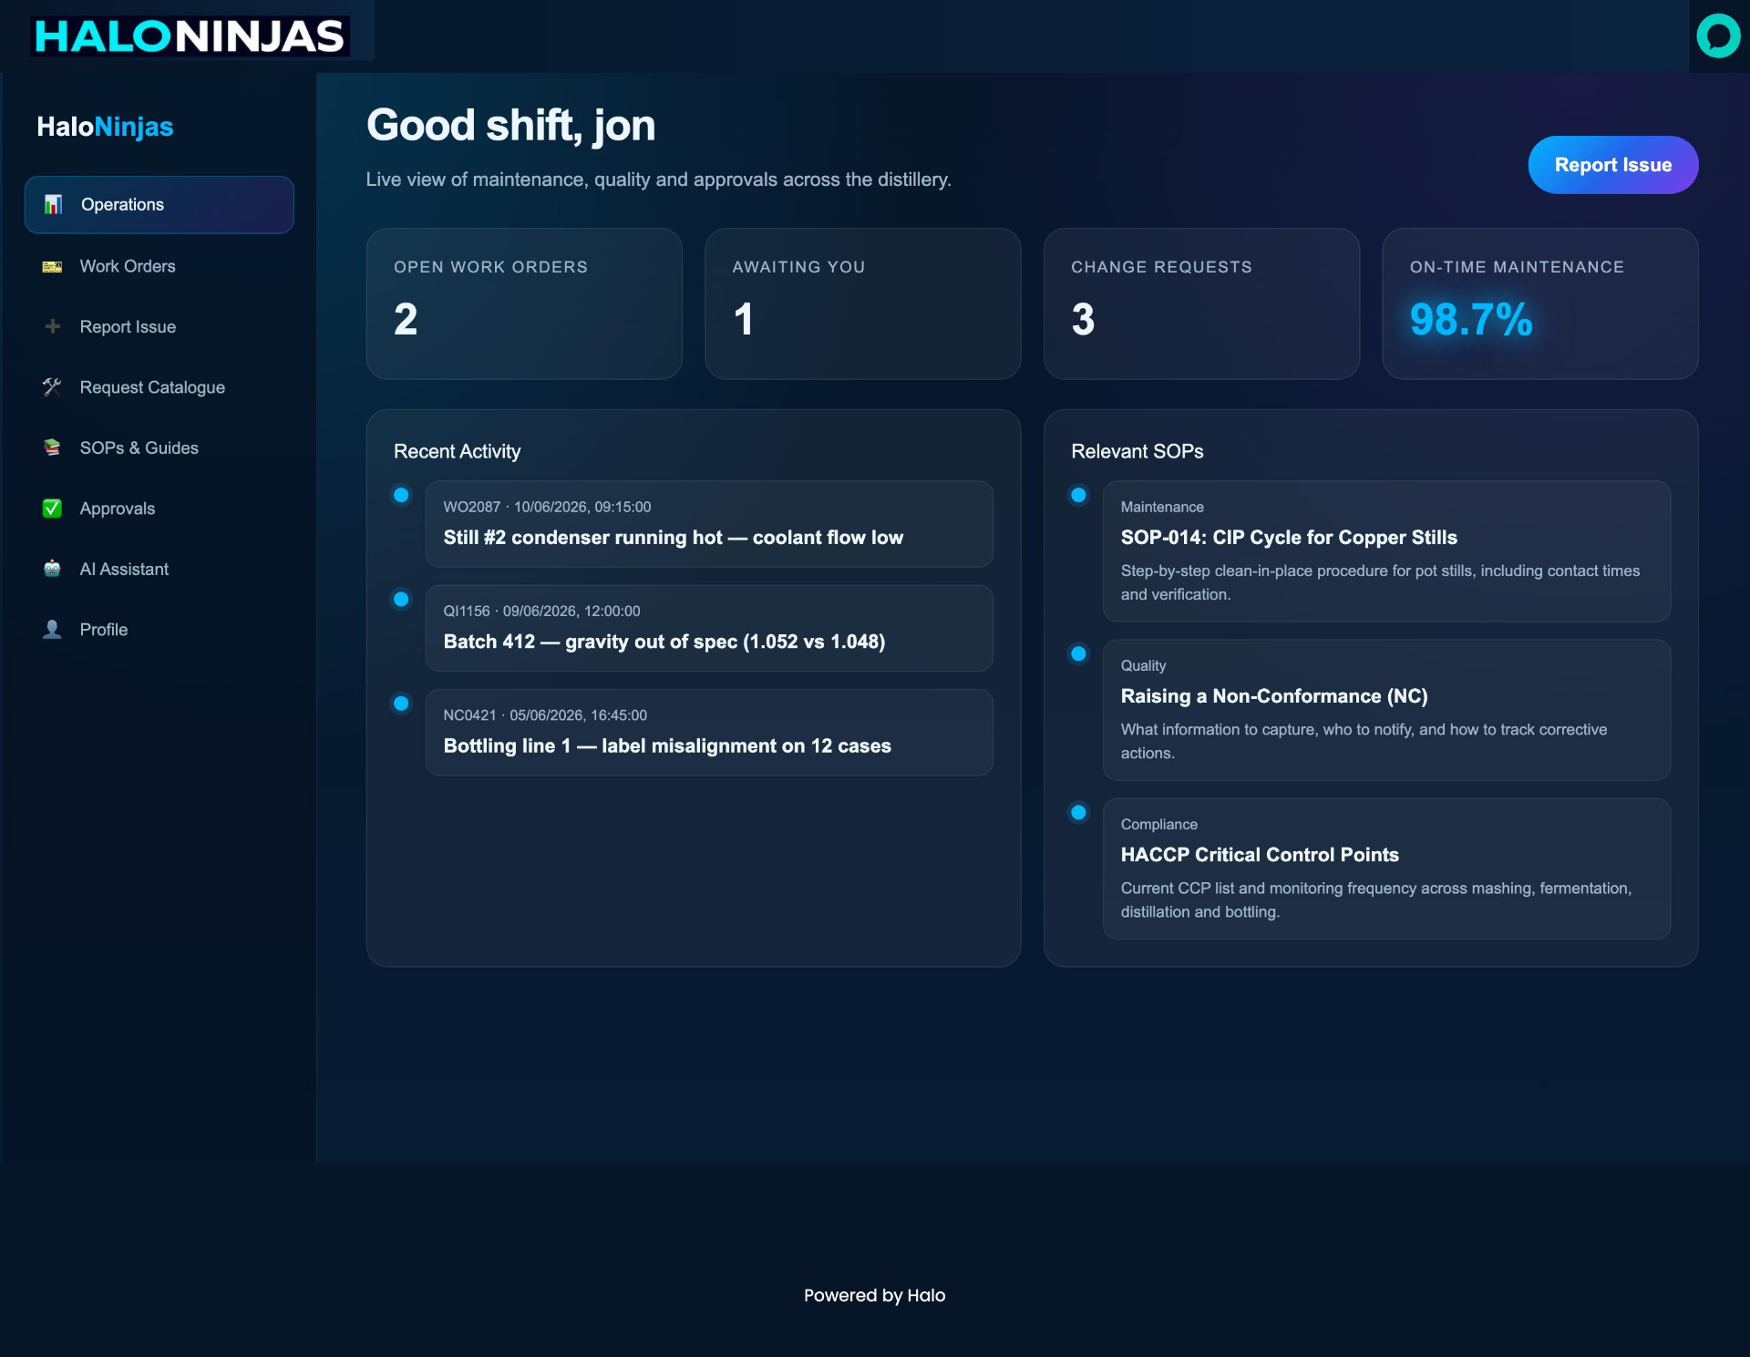This screenshot has width=1750, height=1357.
Task: Go to Profile in the sidebar
Action: click(160, 630)
